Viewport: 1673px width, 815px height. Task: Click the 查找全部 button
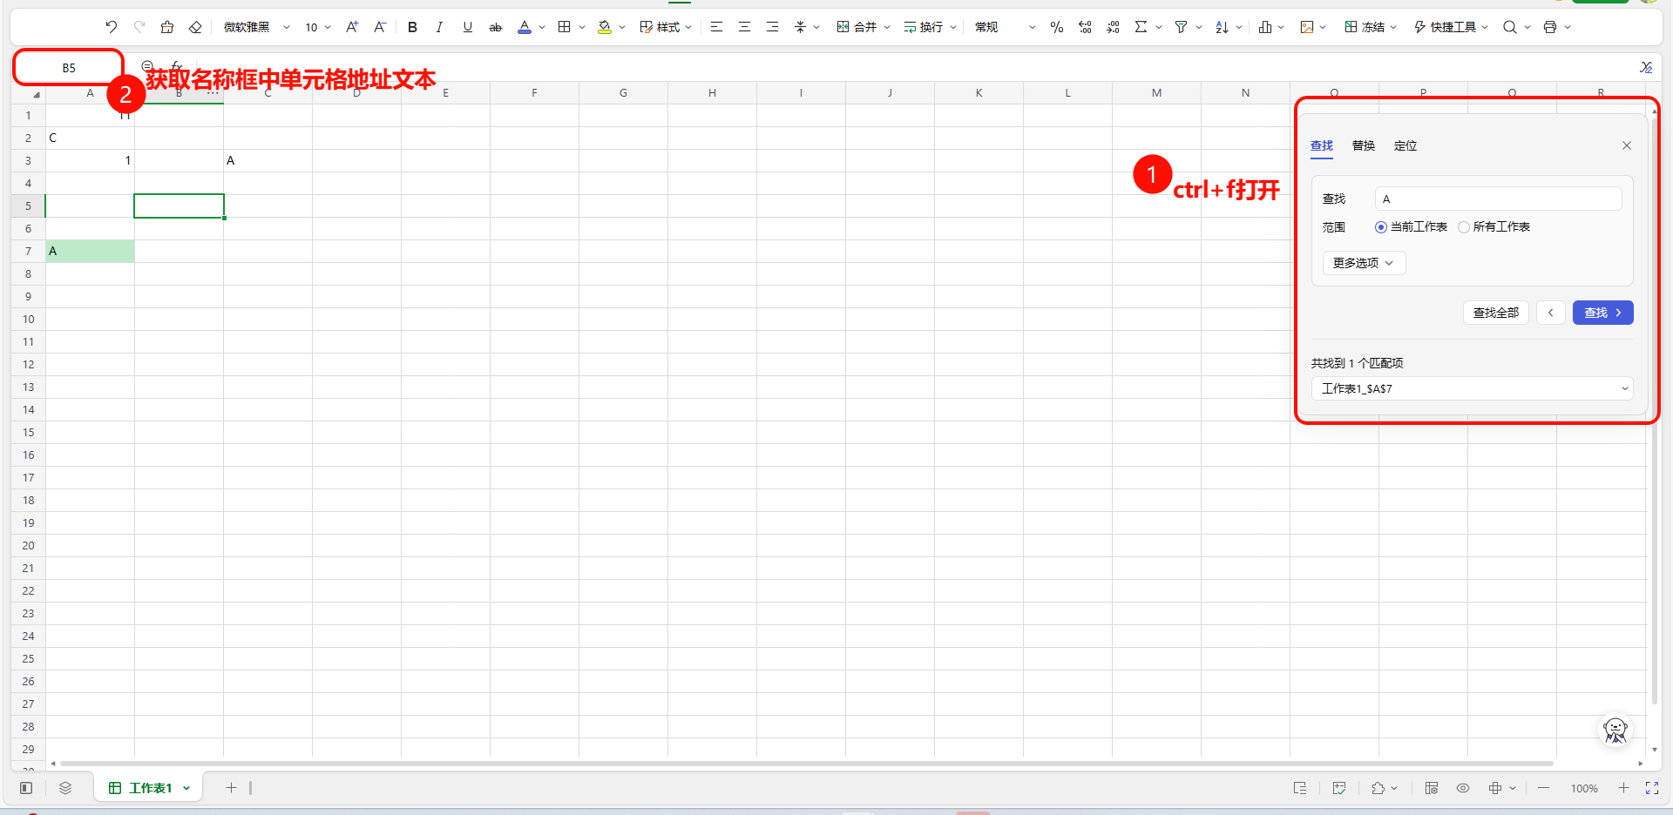click(1495, 313)
